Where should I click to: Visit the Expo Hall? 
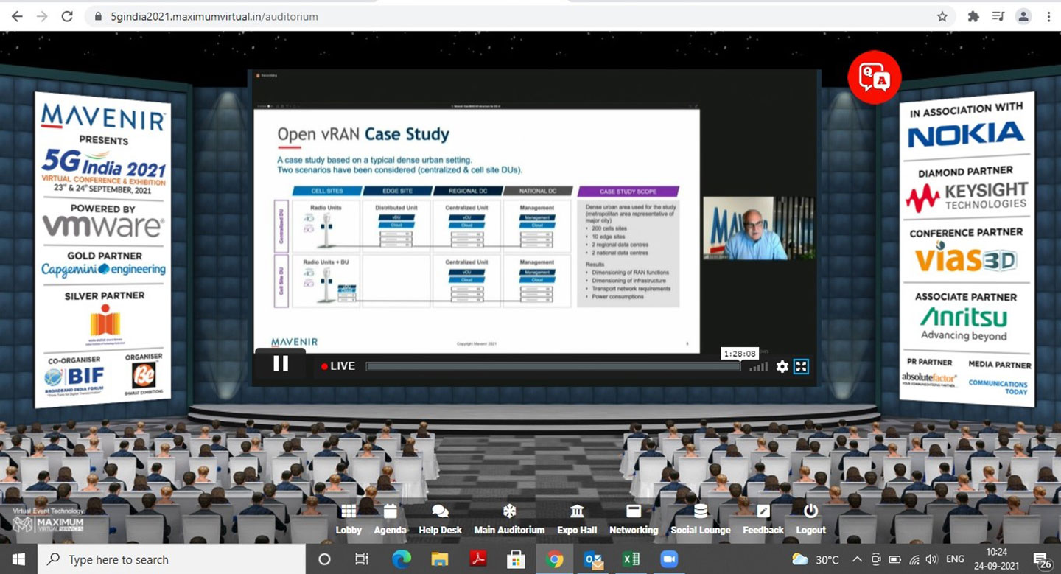coord(577,519)
